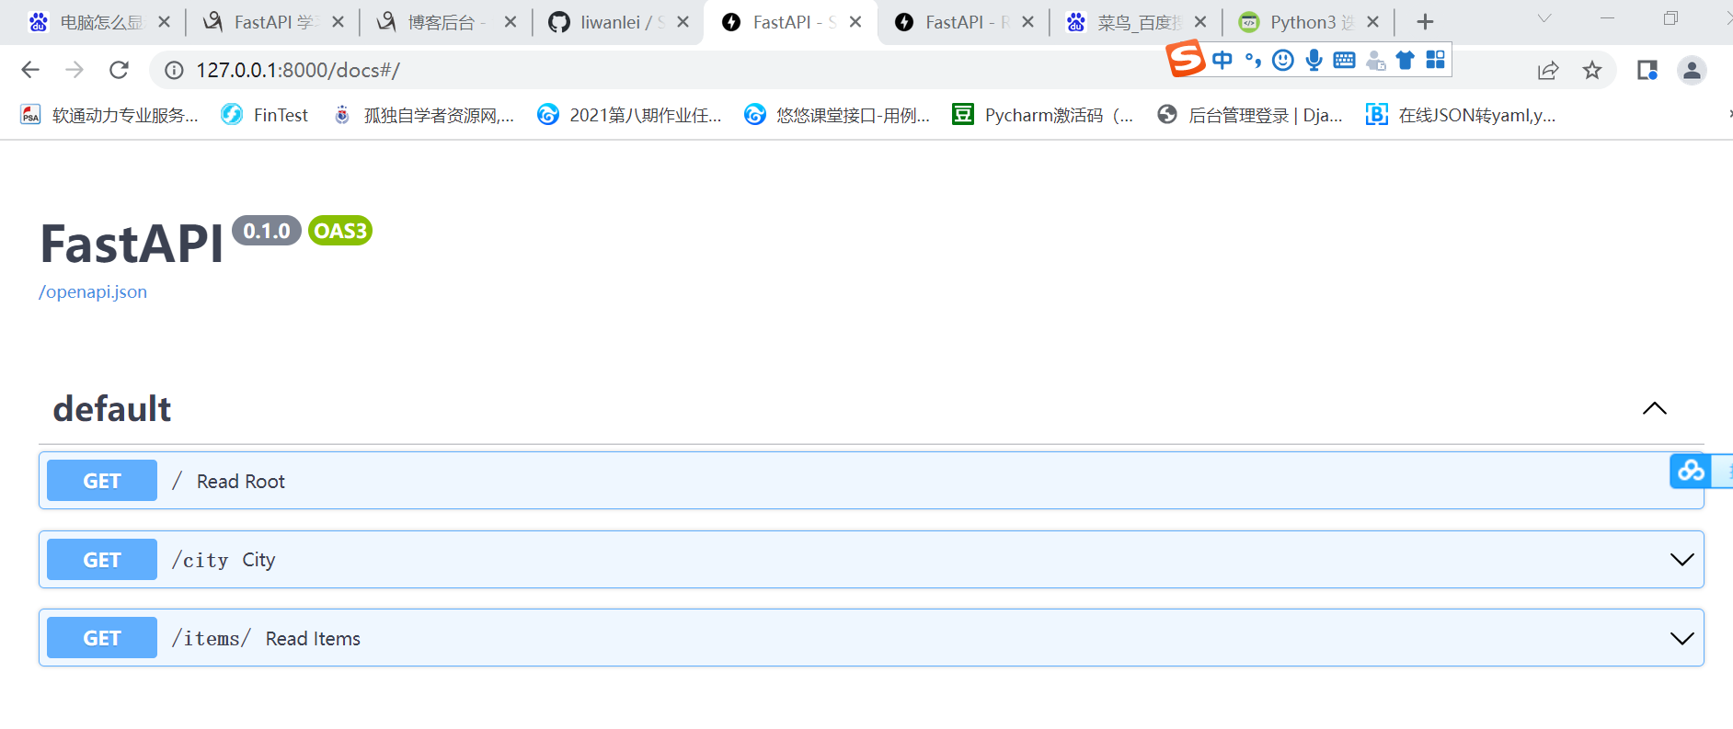
Task: Click the FastAPI page title
Action: point(132,244)
